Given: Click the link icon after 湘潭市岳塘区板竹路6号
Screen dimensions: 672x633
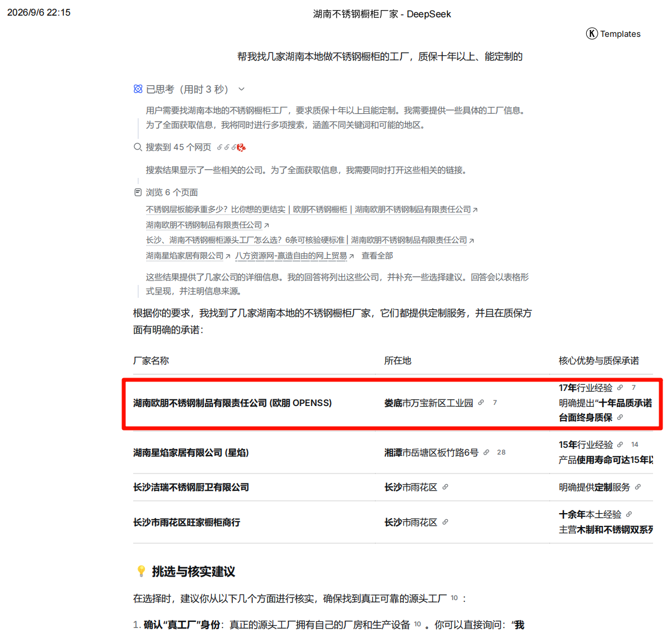Looking at the screenshot, I should (x=486, y=452).
